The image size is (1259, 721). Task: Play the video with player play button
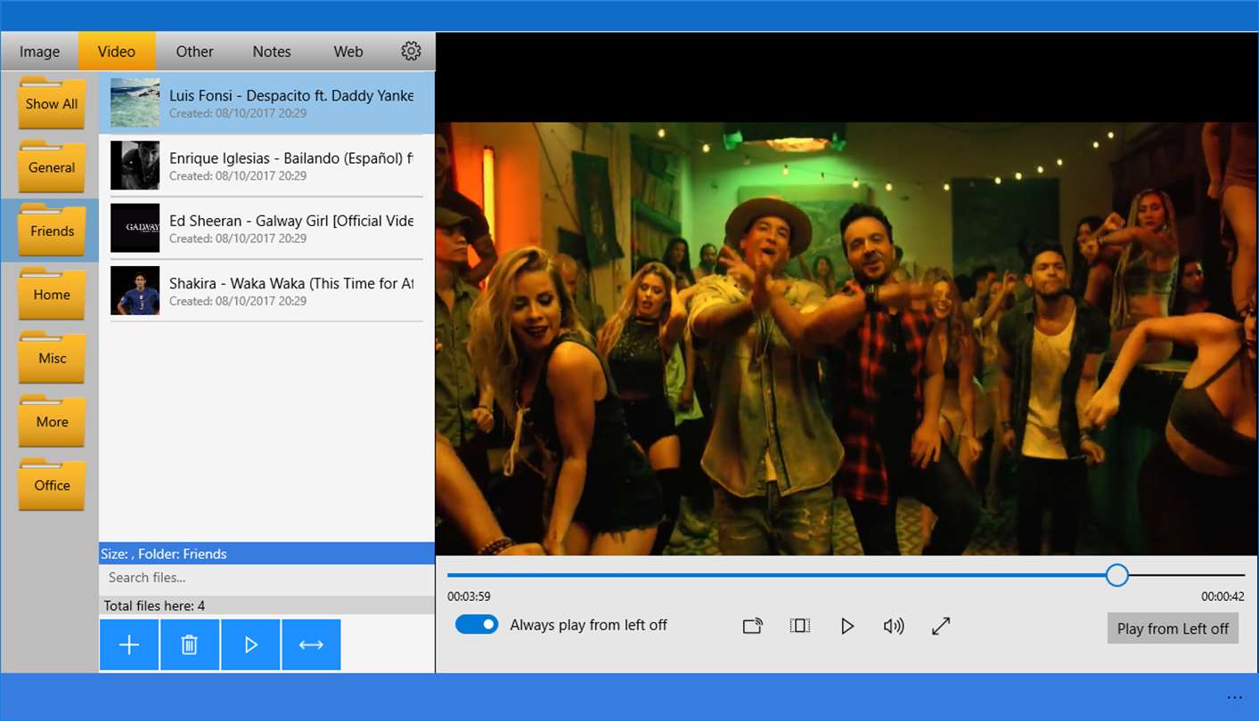pyautogui.click(x=847, y=626)
